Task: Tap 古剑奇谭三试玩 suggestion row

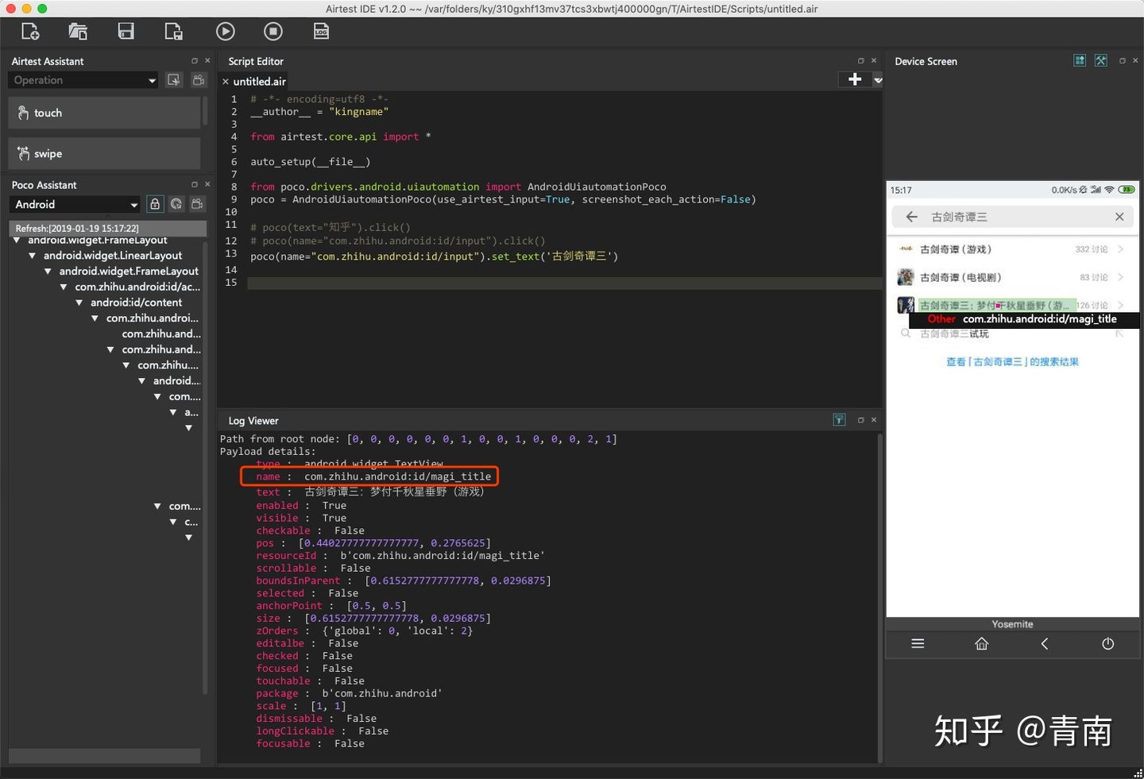Action: (1012, 334)
